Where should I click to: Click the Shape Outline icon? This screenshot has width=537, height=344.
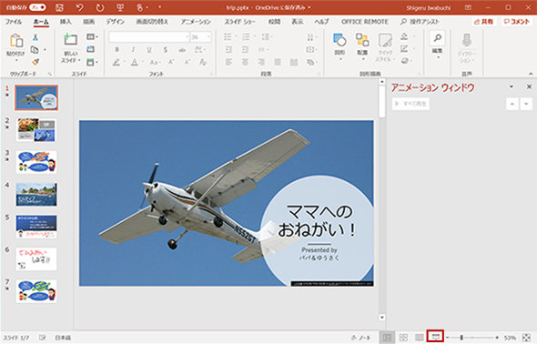point(404,49)
